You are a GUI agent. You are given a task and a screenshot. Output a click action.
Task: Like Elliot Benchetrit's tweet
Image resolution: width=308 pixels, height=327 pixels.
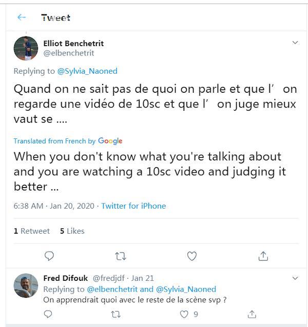(x=191, y=256)
